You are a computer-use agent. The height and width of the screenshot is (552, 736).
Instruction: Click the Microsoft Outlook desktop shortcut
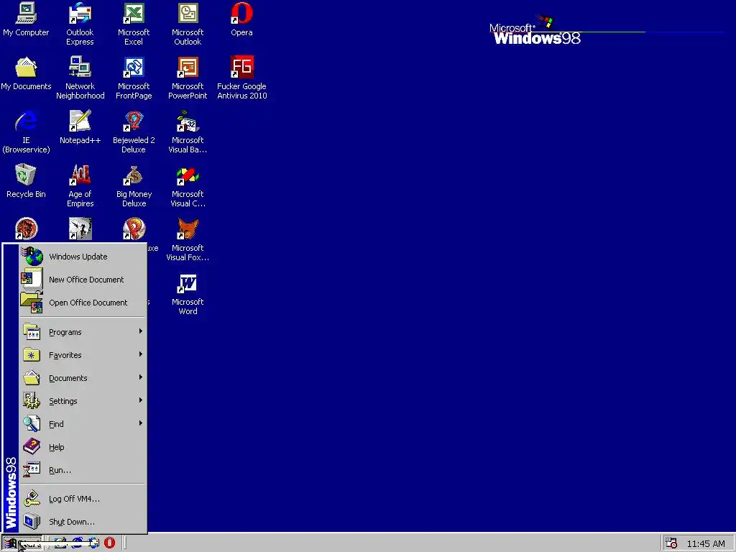188,24
